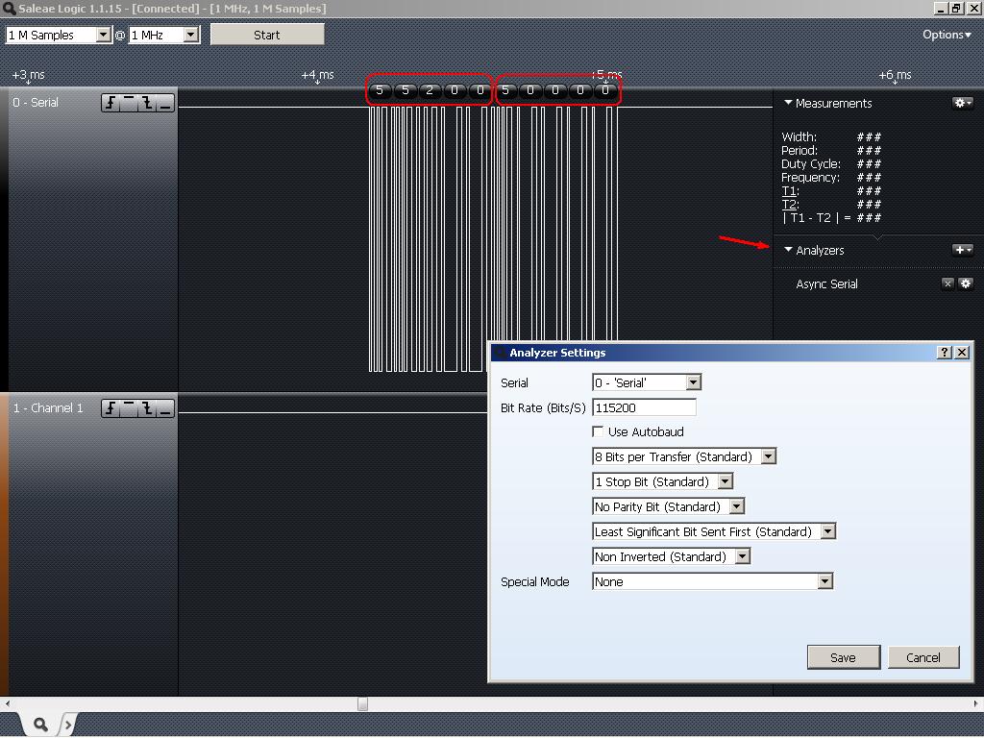Open the Options menu
Image resolution: width=984 pixels, height=738 pixels.
(x=947, y=35)
